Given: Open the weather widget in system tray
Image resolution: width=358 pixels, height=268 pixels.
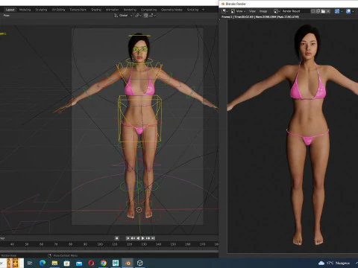Looking at the screenshot, I should (334, 263).
